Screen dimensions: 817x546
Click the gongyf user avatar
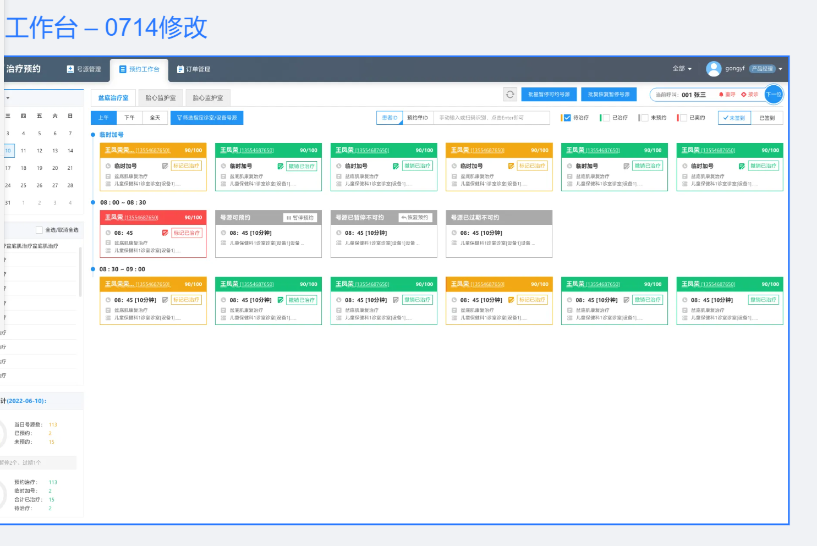point(714,69)
